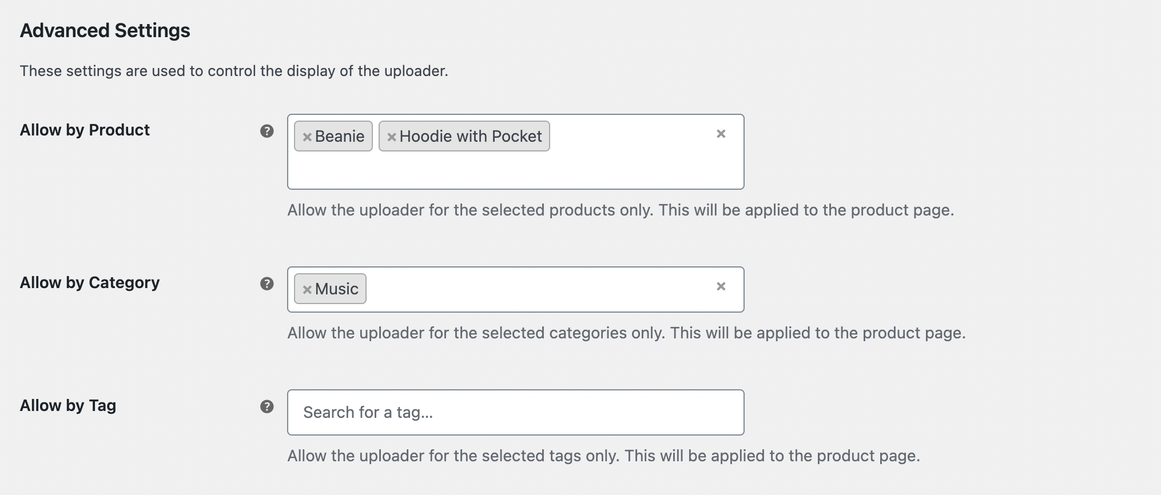Select the Allow by Category label
This screenshot has width=1161, height=495.
tap(89, 282)
